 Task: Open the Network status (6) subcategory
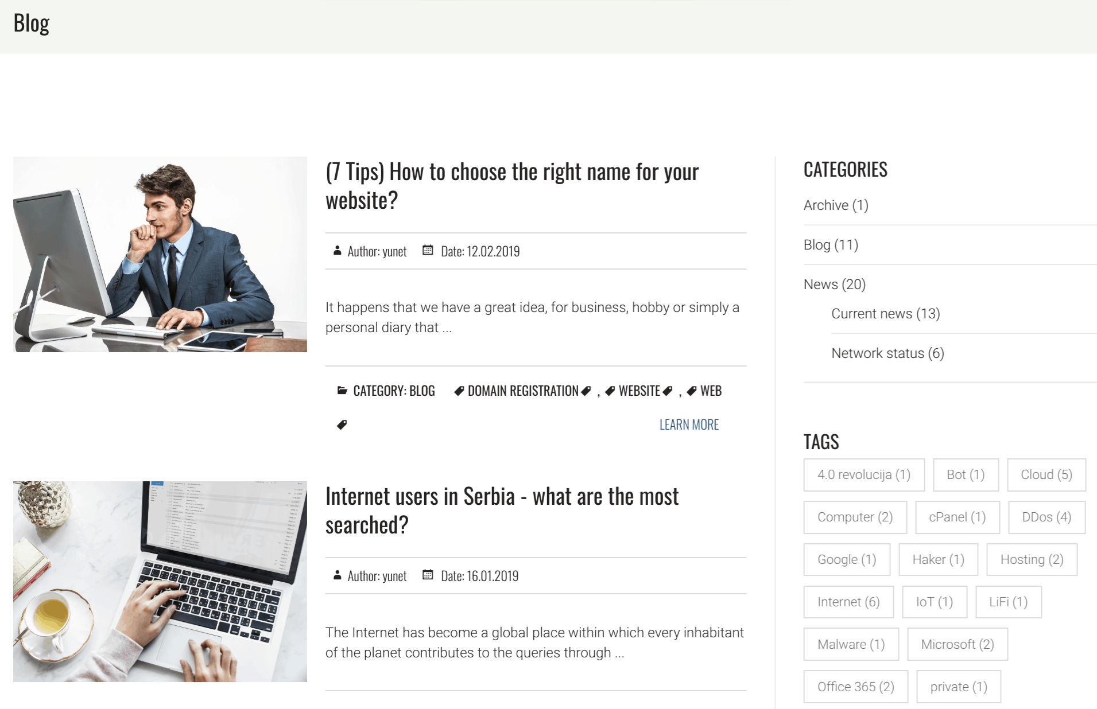(888, 353)
